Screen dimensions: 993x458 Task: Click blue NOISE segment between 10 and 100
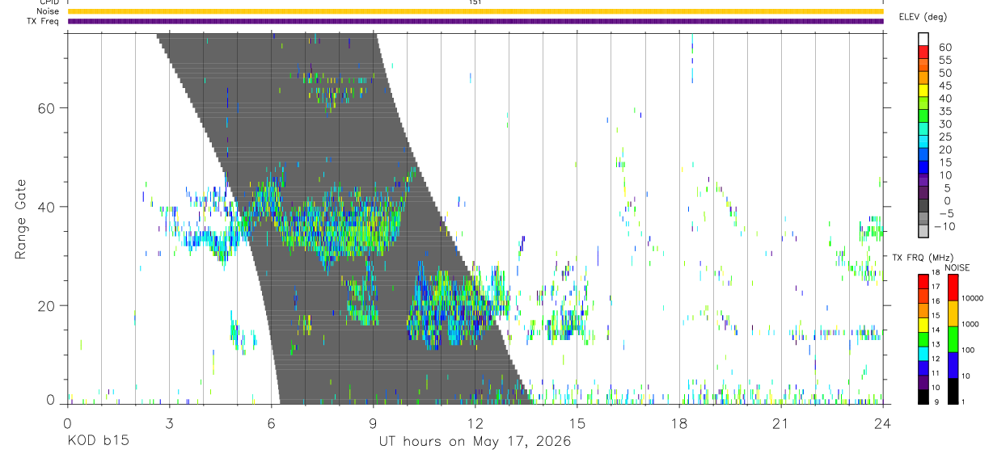pyautogui.click(x=953, y=363)
